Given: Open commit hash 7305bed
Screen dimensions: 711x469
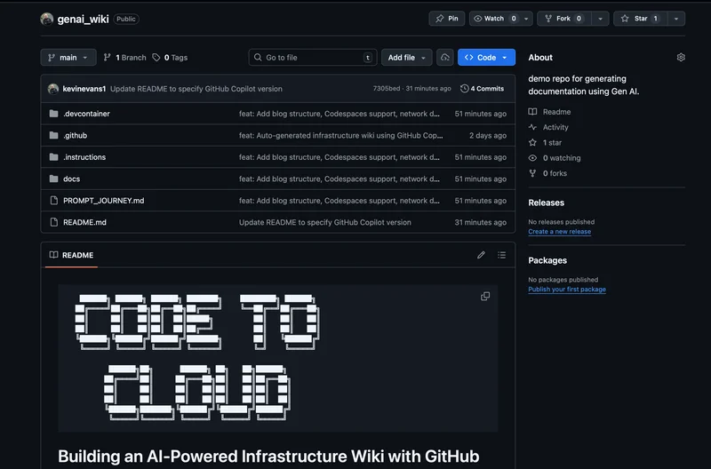Looking at the screenshot, I should tap(387, 88).
